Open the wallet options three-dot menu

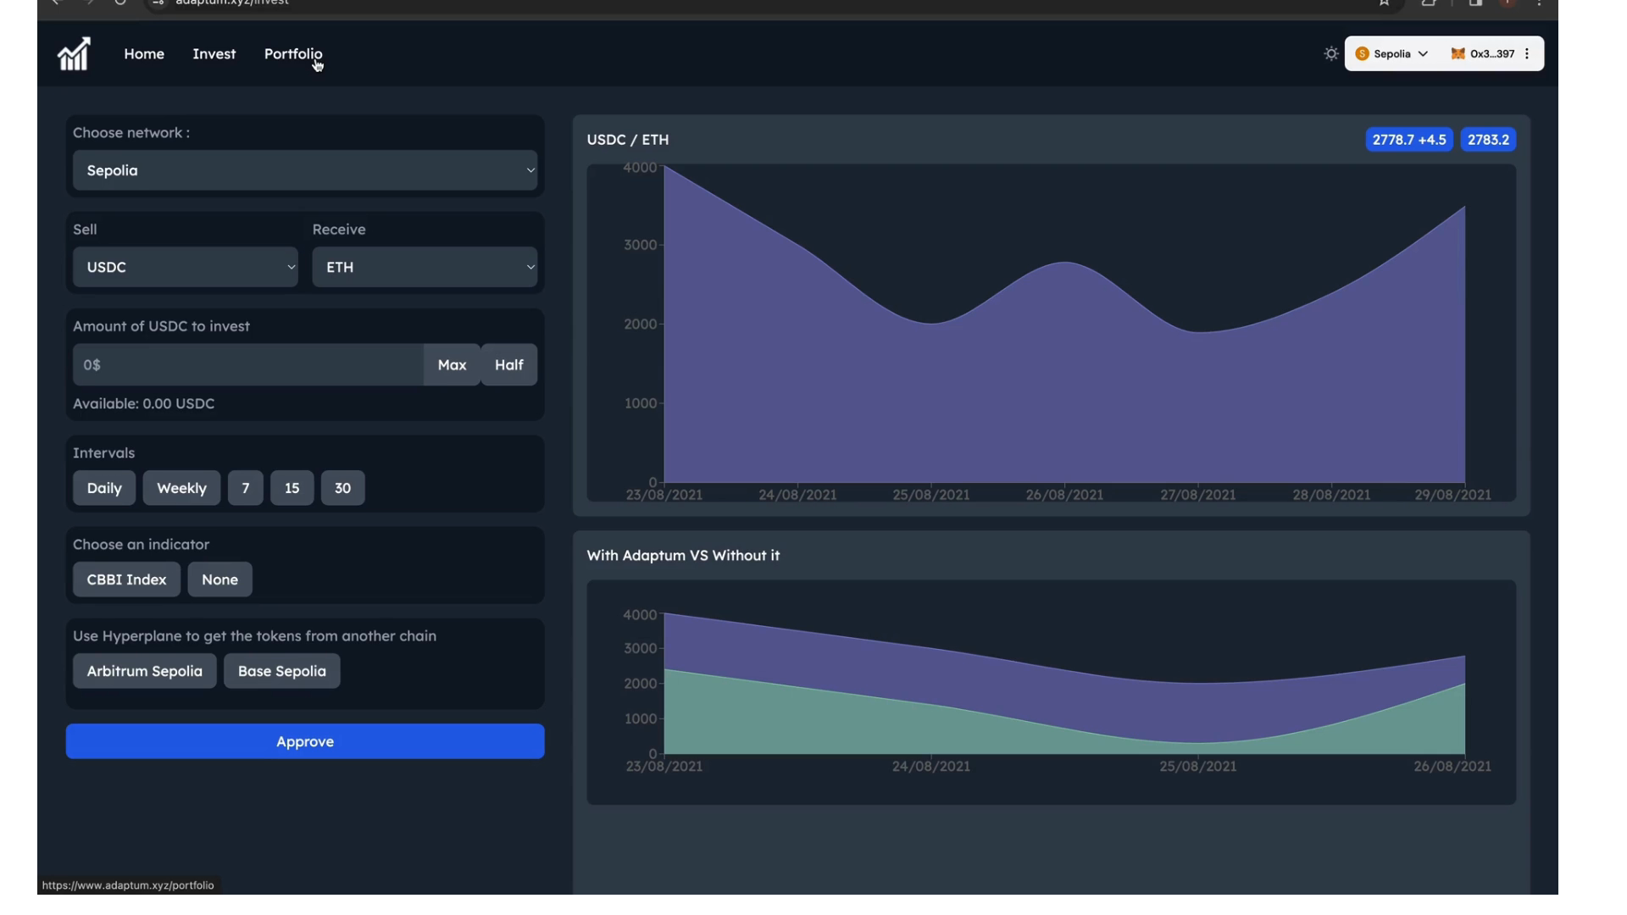[x=1527, y=53]
